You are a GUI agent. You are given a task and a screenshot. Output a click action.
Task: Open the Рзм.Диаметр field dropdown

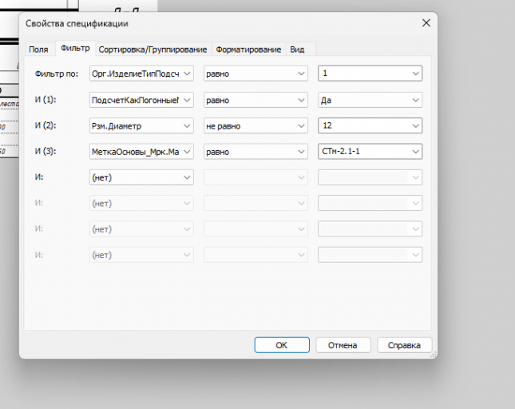click(141, 126)
